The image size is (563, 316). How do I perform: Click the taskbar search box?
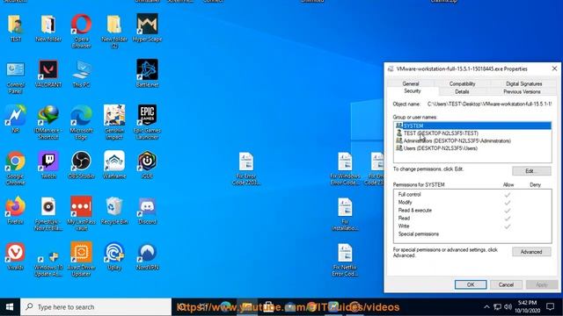[96, 307]
